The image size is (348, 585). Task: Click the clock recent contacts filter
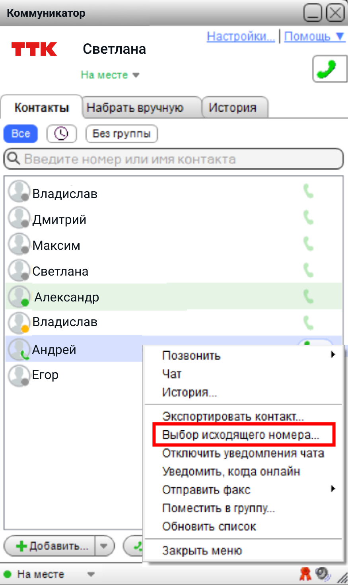coord(61,134)
